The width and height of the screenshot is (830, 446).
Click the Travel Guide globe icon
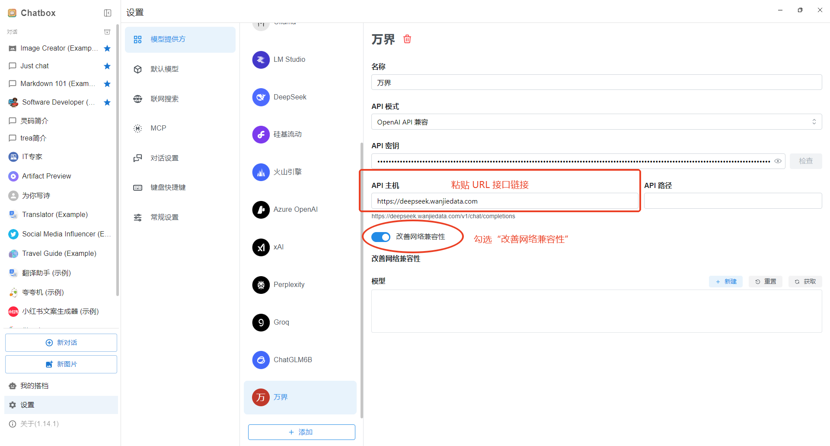click(x=13, y=253)
